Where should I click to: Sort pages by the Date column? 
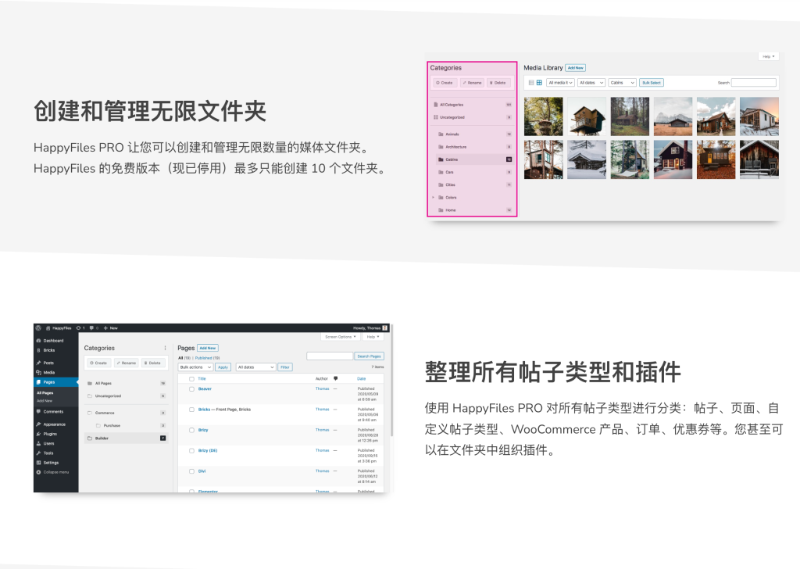click(x=361, y=378)
